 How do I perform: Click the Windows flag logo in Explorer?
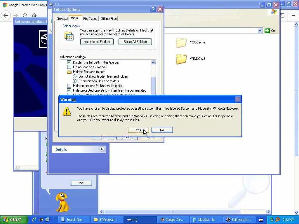pos(274,12)
